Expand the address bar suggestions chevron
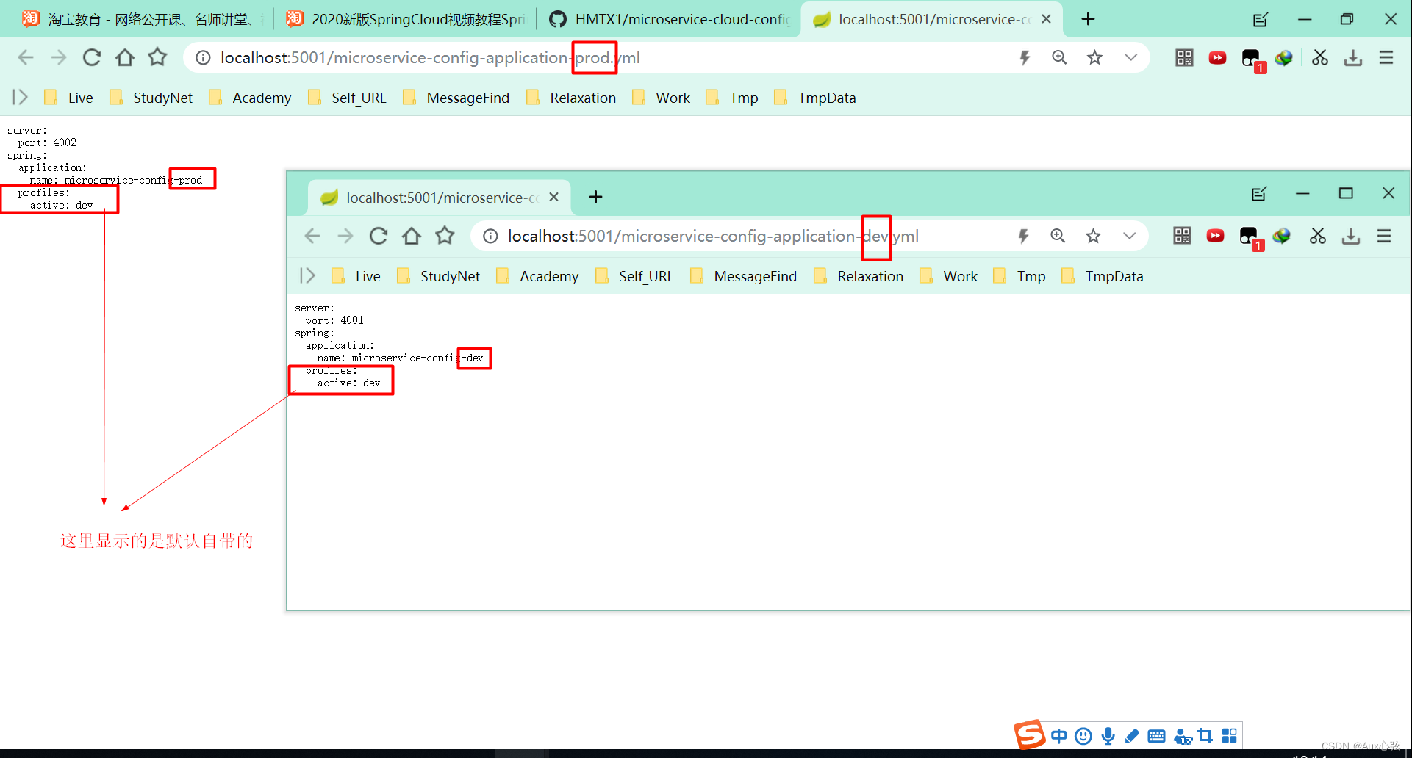 [x=1130, y=57]
